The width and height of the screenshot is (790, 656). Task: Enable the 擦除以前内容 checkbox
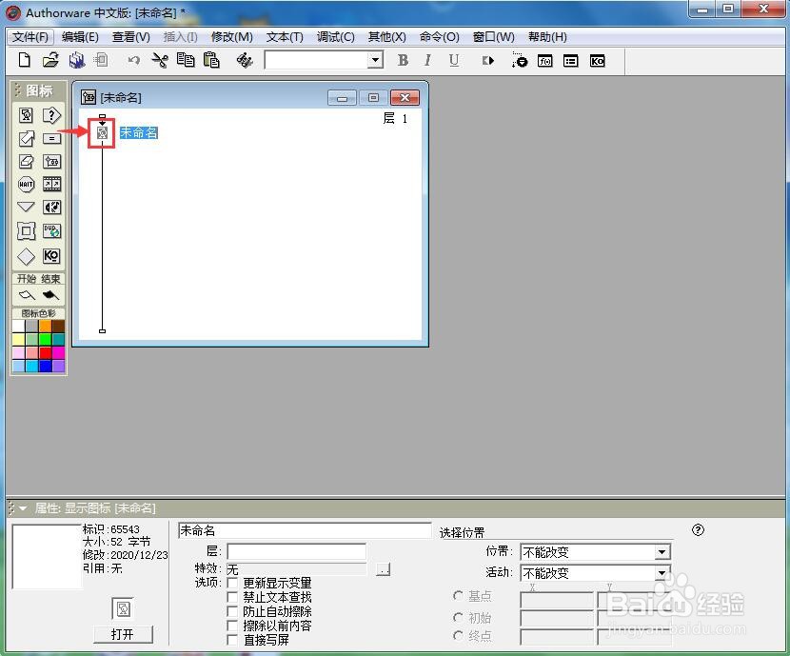point(232,626)
